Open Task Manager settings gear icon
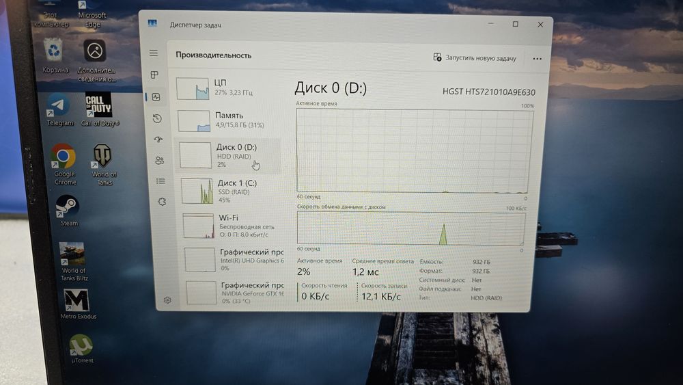Screen dimensions: 683x385 pyautogui.click(x=167, y=300)
